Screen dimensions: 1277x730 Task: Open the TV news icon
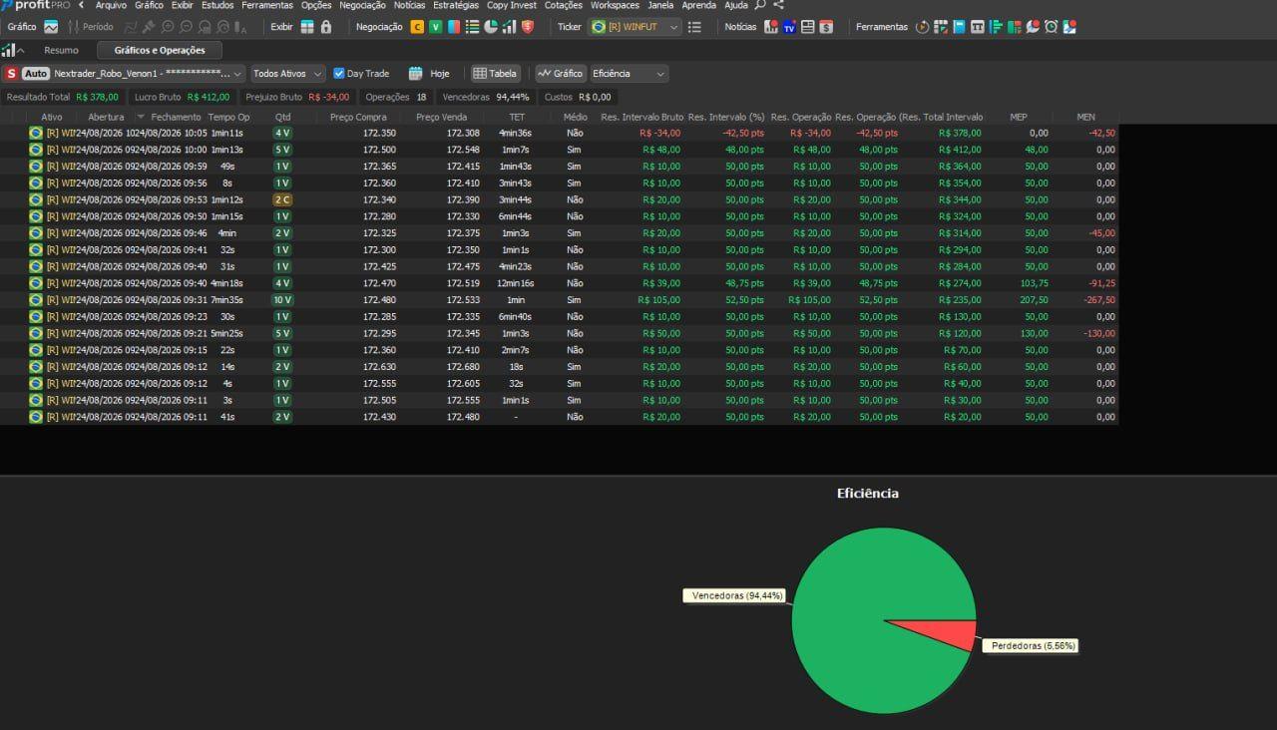[x=789, y=27]
